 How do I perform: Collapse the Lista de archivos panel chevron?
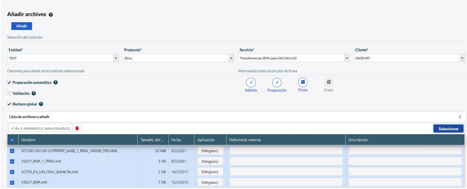pos(460,117)
